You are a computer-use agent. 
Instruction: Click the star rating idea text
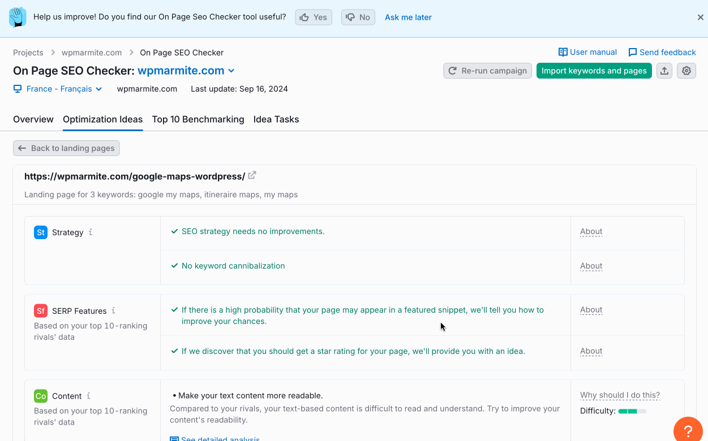[353, 351]
